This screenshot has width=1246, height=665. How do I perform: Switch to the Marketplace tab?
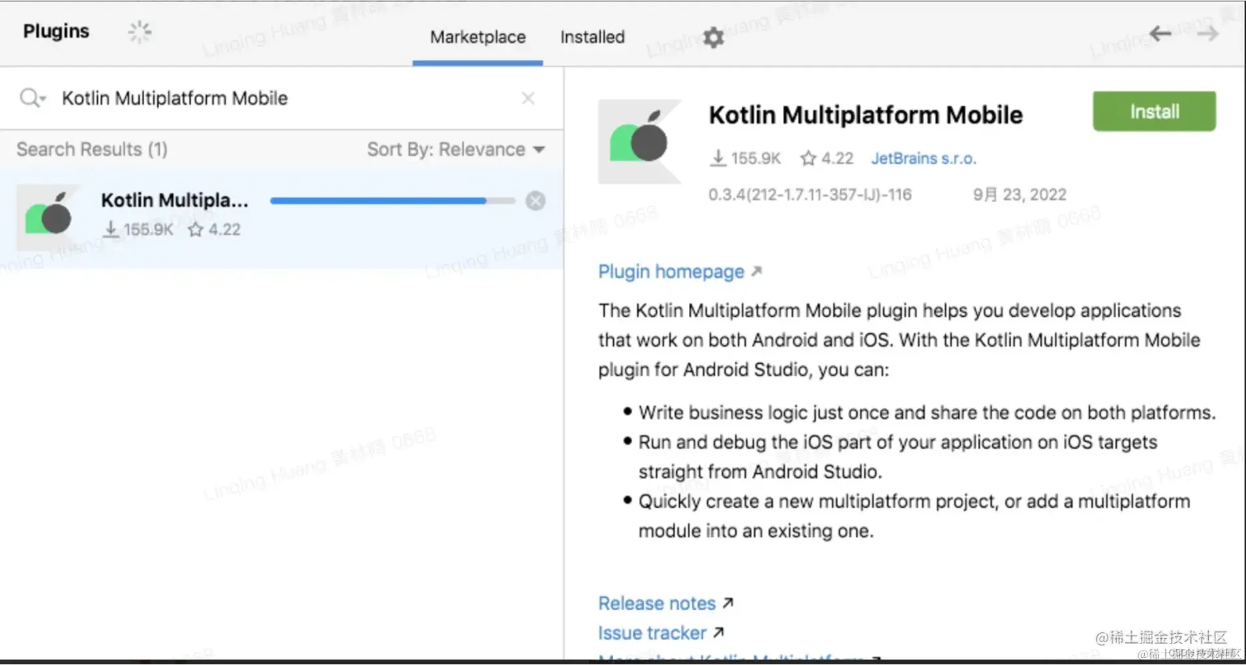tap(478, 37)
